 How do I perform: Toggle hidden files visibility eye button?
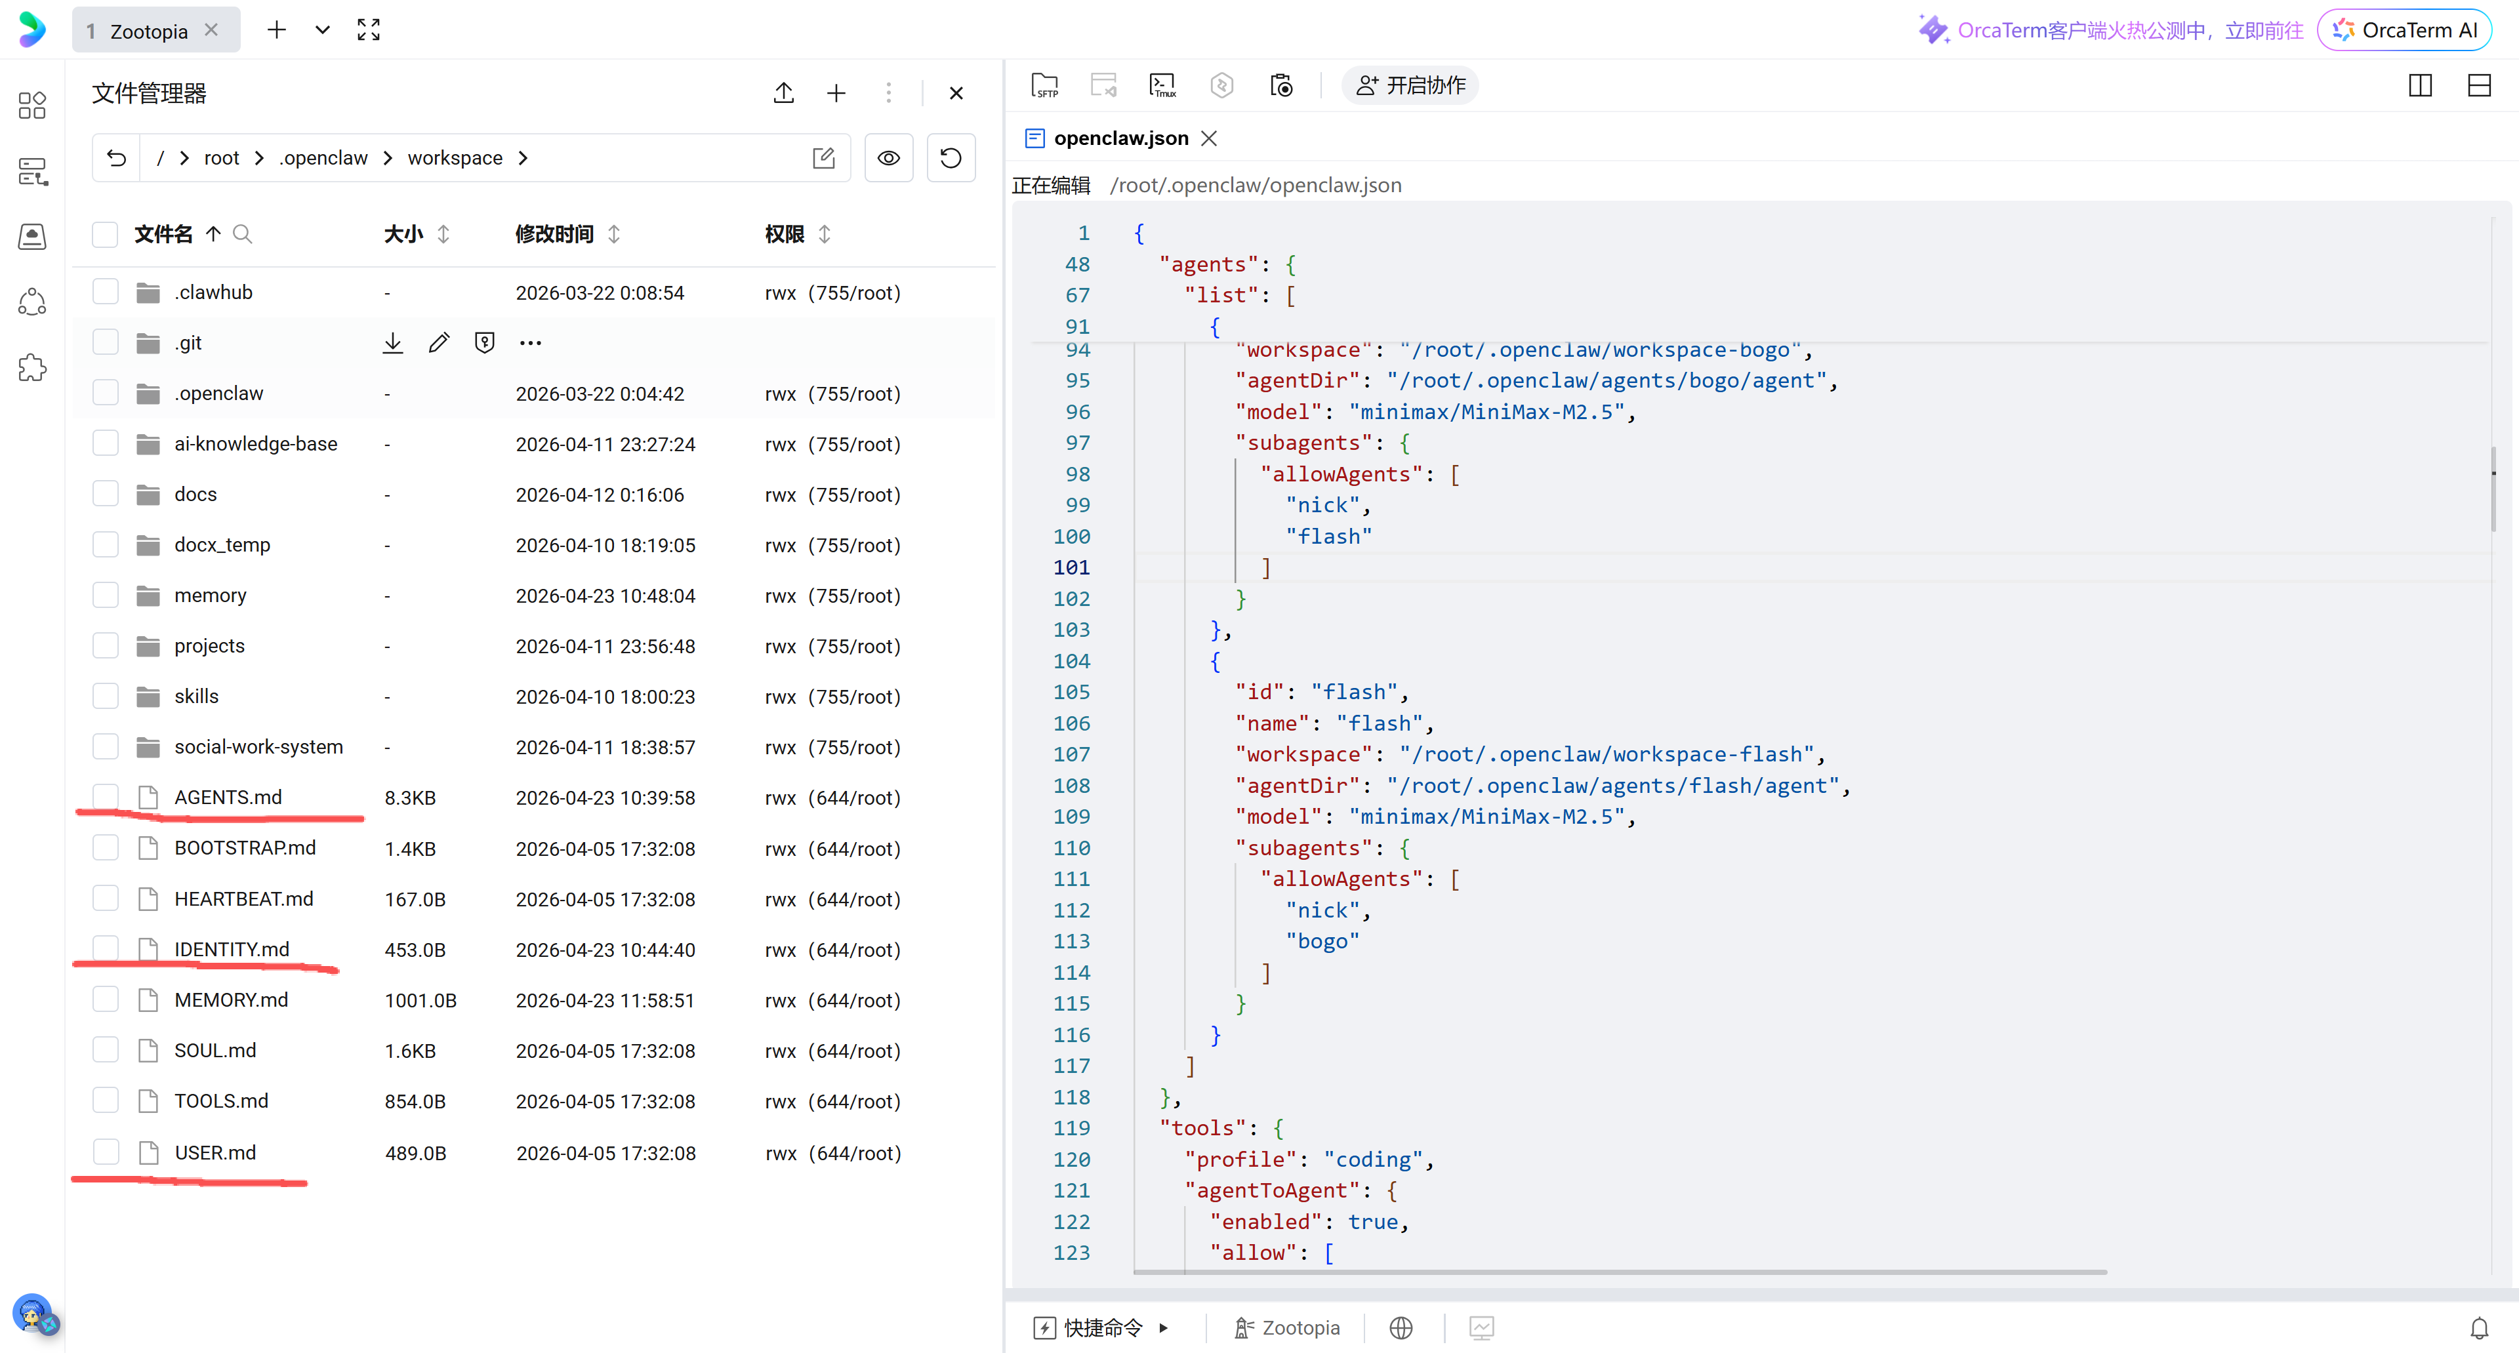(x=889, y=157)
